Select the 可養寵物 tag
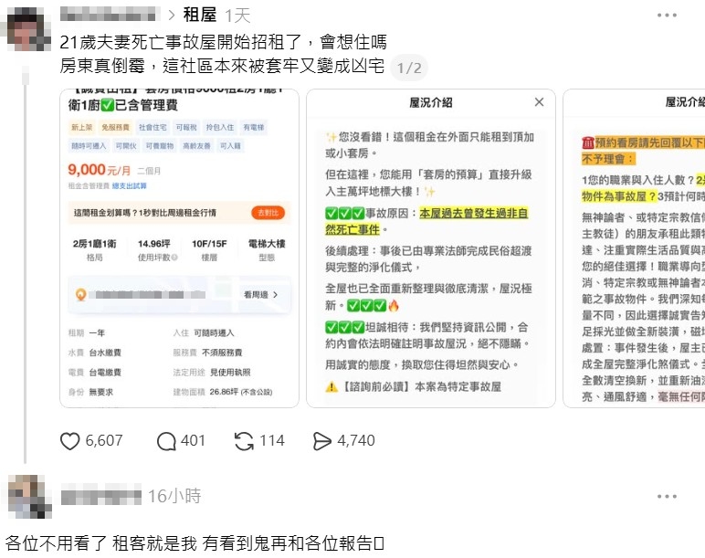Screen dimensions: 705x558 (160, 146)
